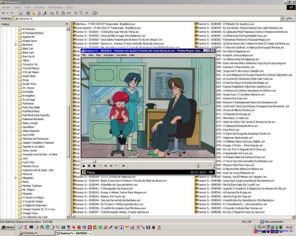Expand the Besteirol folder tree node
The width and height of the screenshot is (296, 236).
point(16,45)
